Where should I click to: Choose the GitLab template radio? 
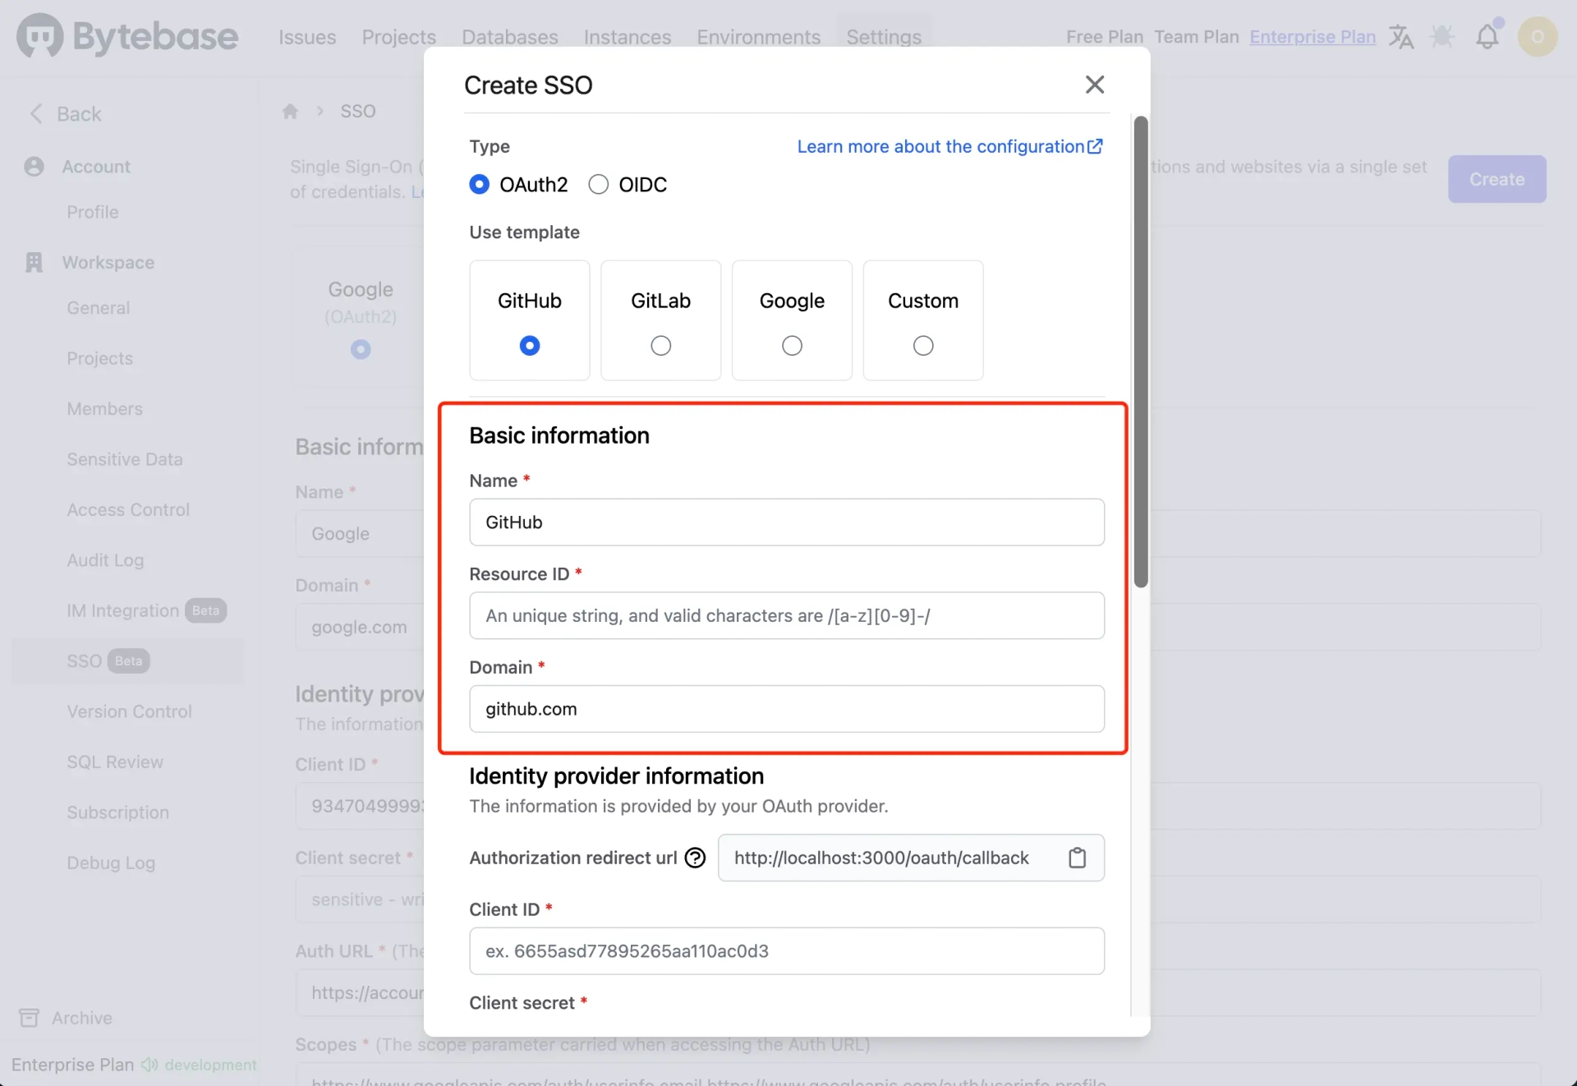coord(661,346)
